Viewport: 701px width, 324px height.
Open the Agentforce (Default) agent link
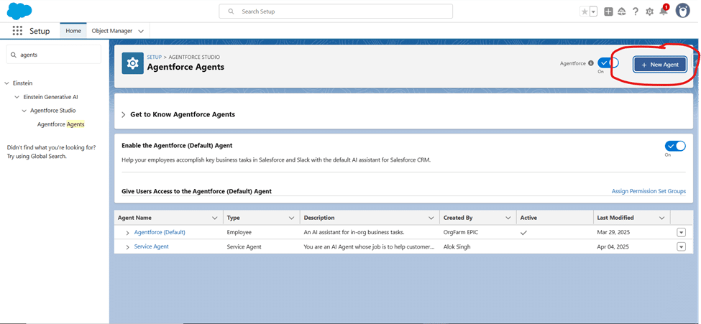tap(160, 232)
